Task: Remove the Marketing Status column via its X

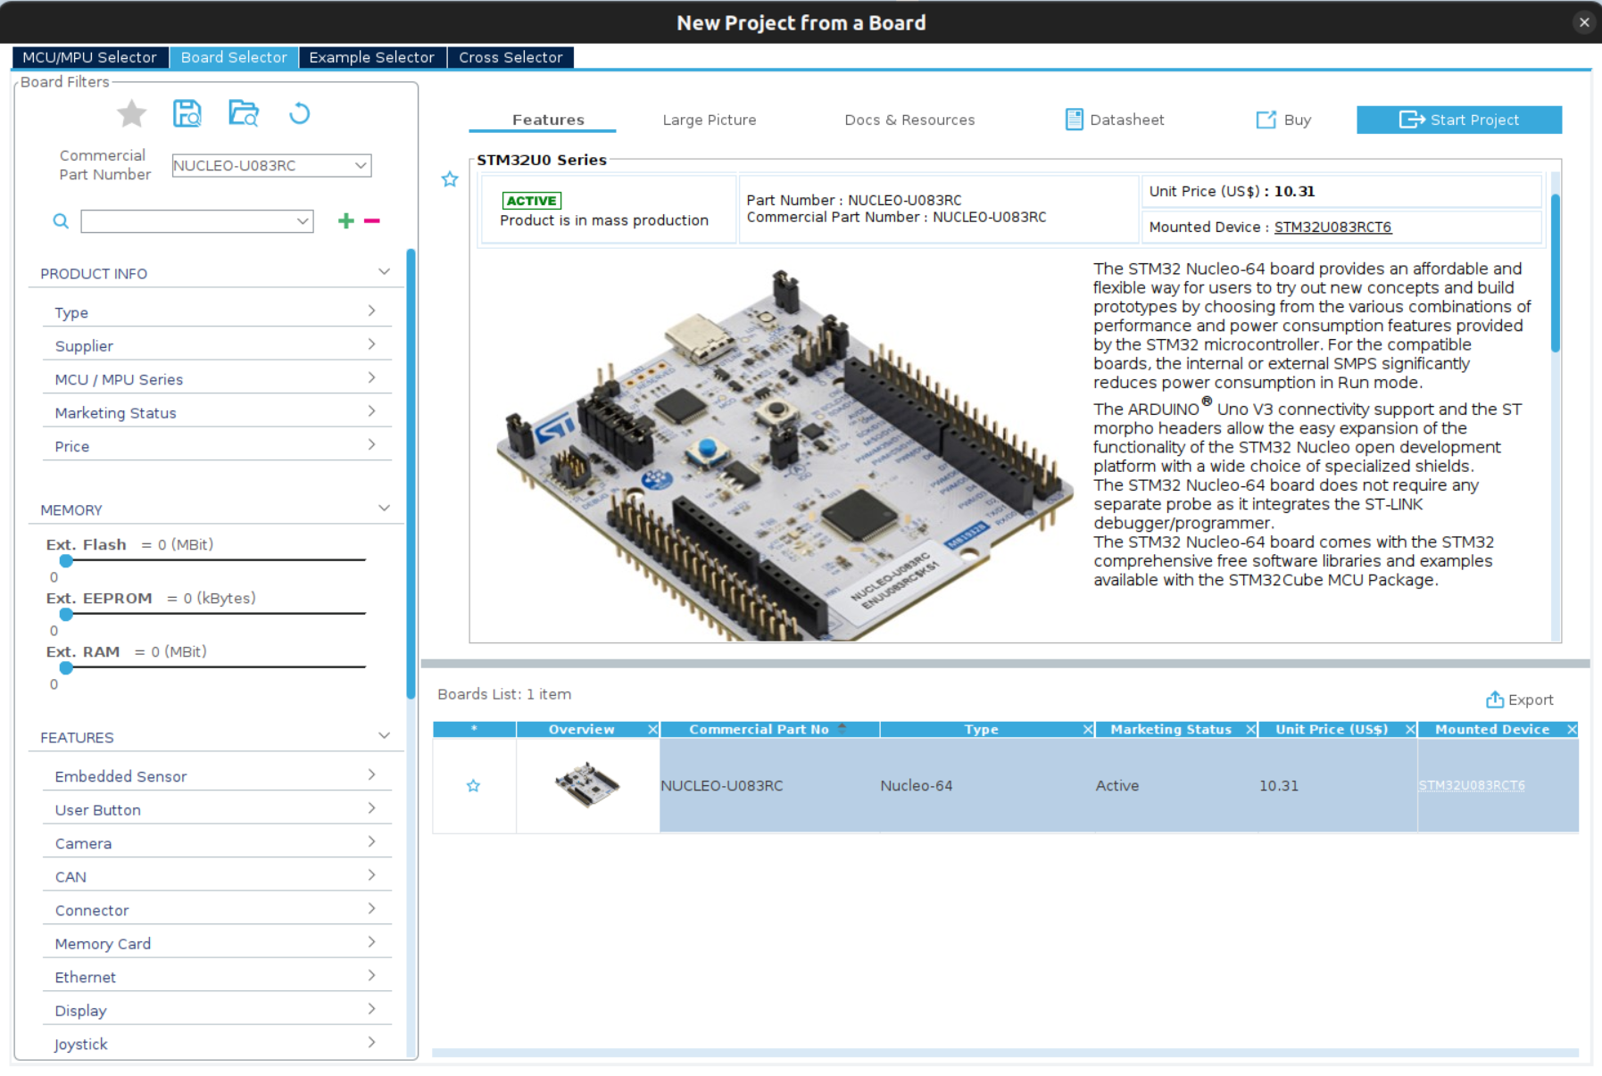Action: click(x=1251, y=730)
